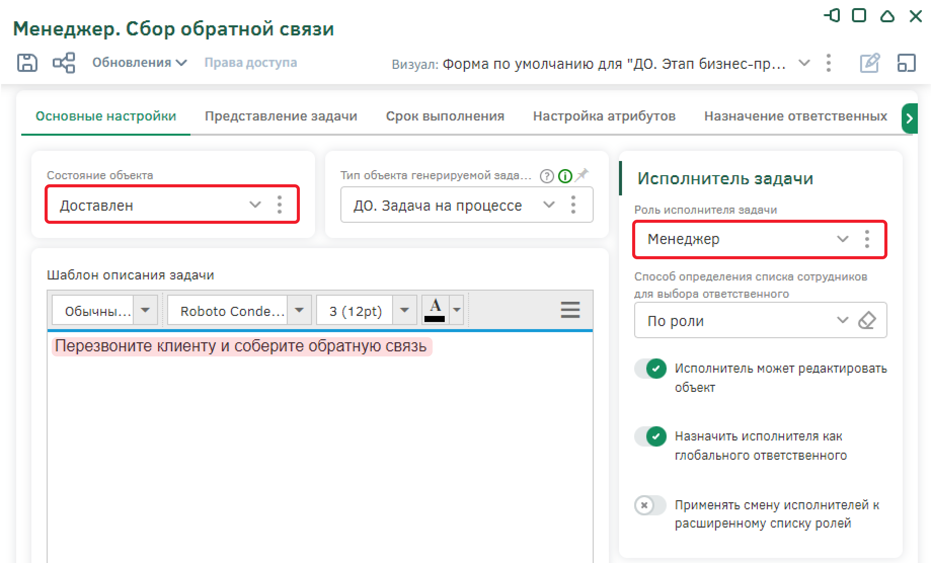Expand the font size 3 (12pt) dropdown
Viewport: 931px width, 563px height.
click(404, 310)
